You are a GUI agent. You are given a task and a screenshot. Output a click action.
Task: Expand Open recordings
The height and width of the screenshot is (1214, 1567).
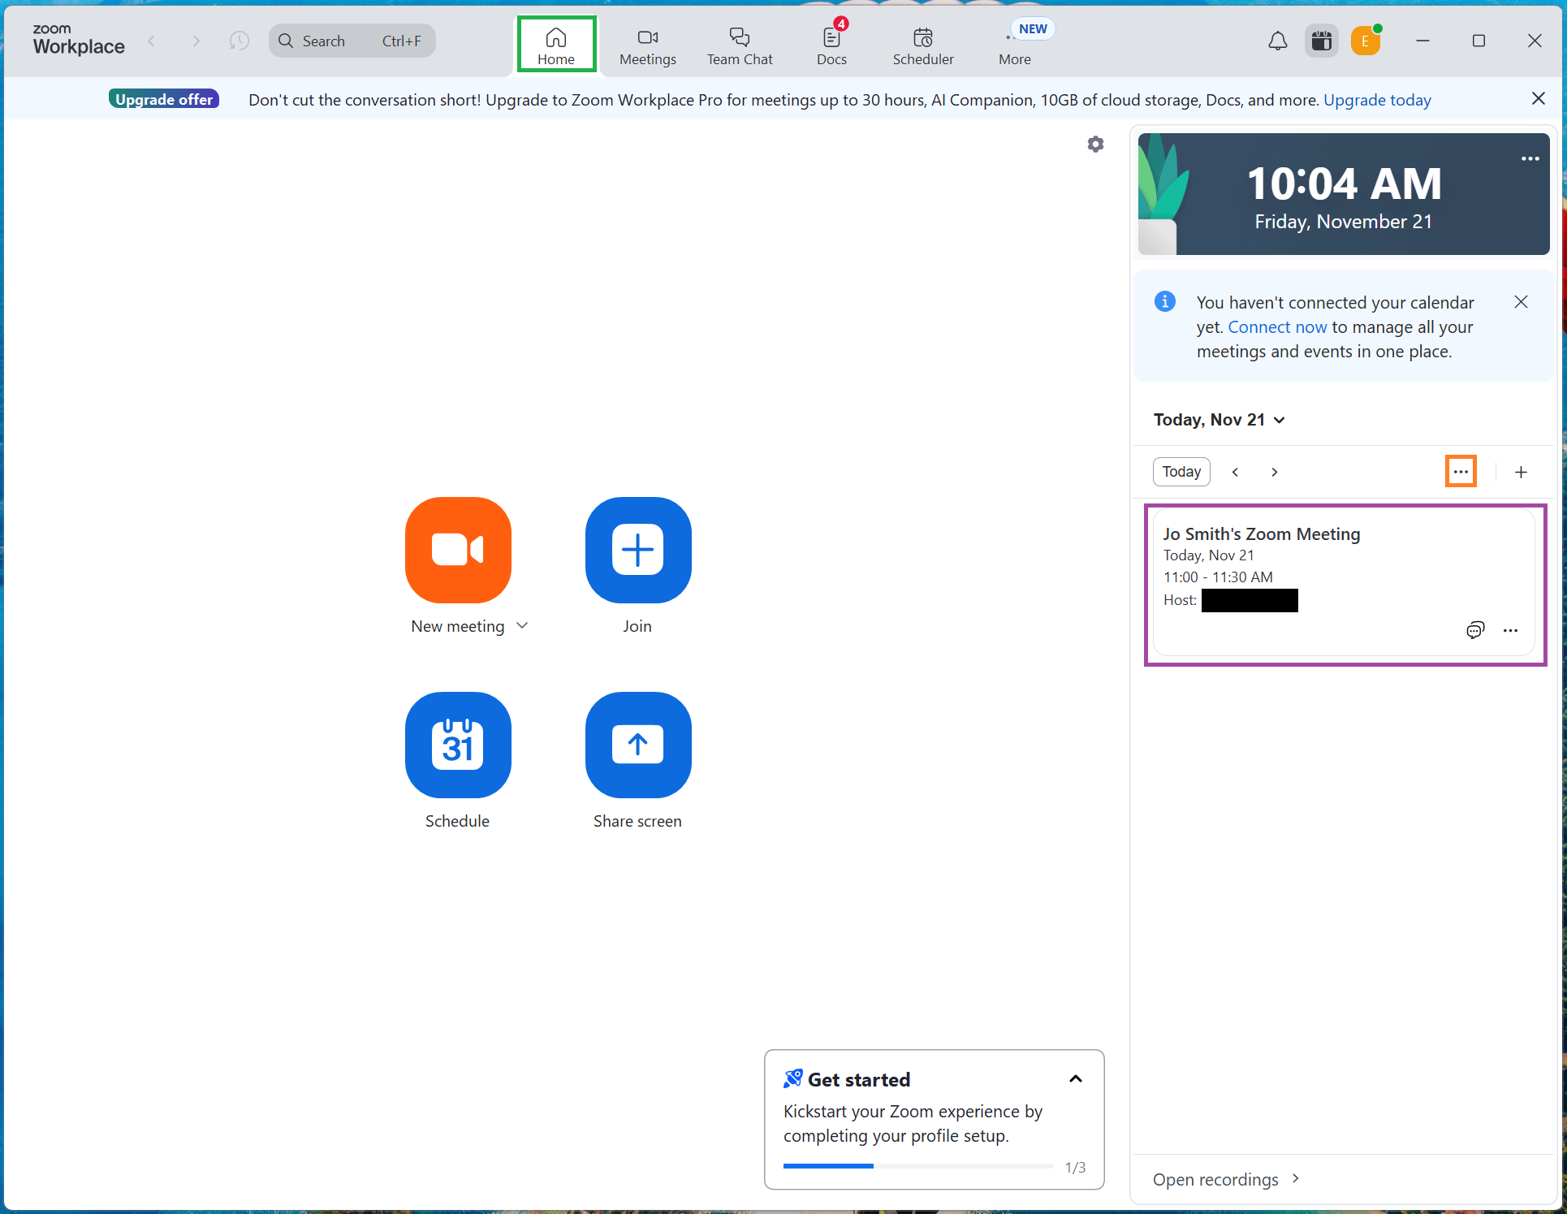click(x=1226, y=1179)
